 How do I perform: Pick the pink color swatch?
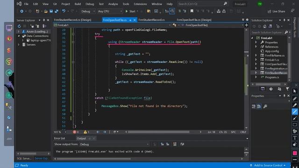(295, 153)
